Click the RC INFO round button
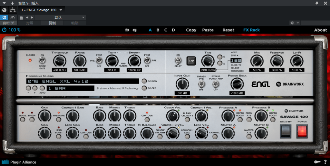This screenshot has width=330, height=166. point(144,81)
